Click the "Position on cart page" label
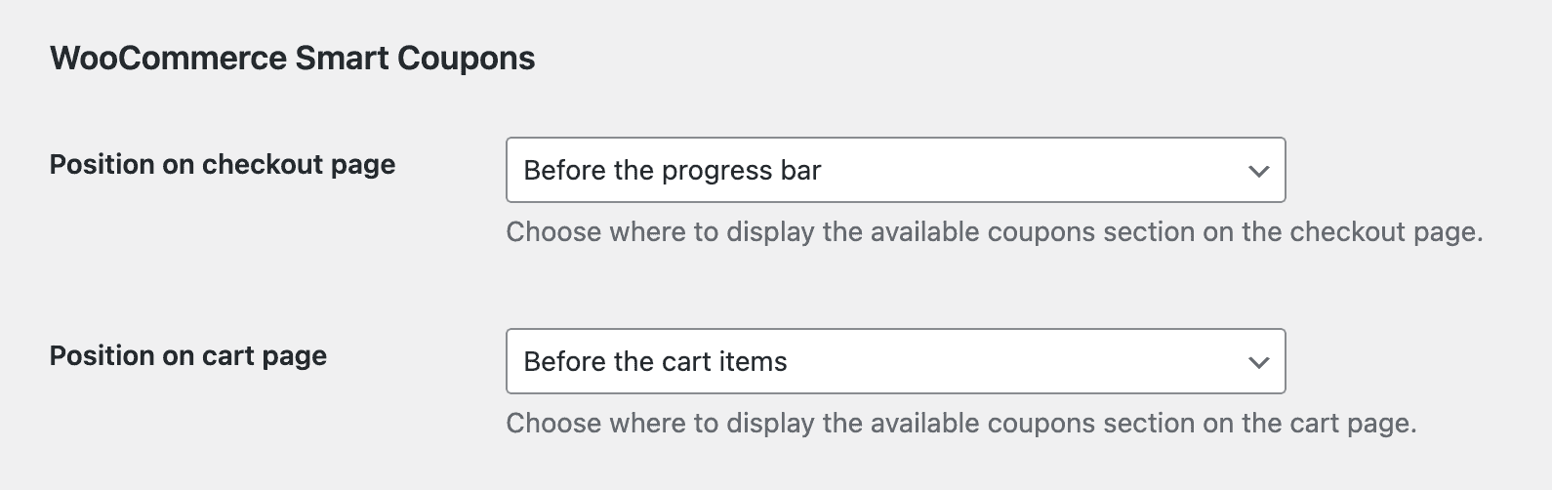Viewport: 1552px width, 490px height. click(188, 356)
